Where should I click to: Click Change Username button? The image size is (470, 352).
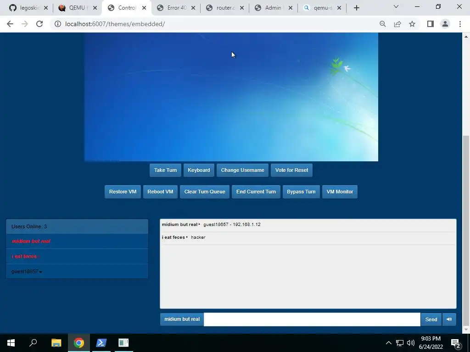[242, 170]
